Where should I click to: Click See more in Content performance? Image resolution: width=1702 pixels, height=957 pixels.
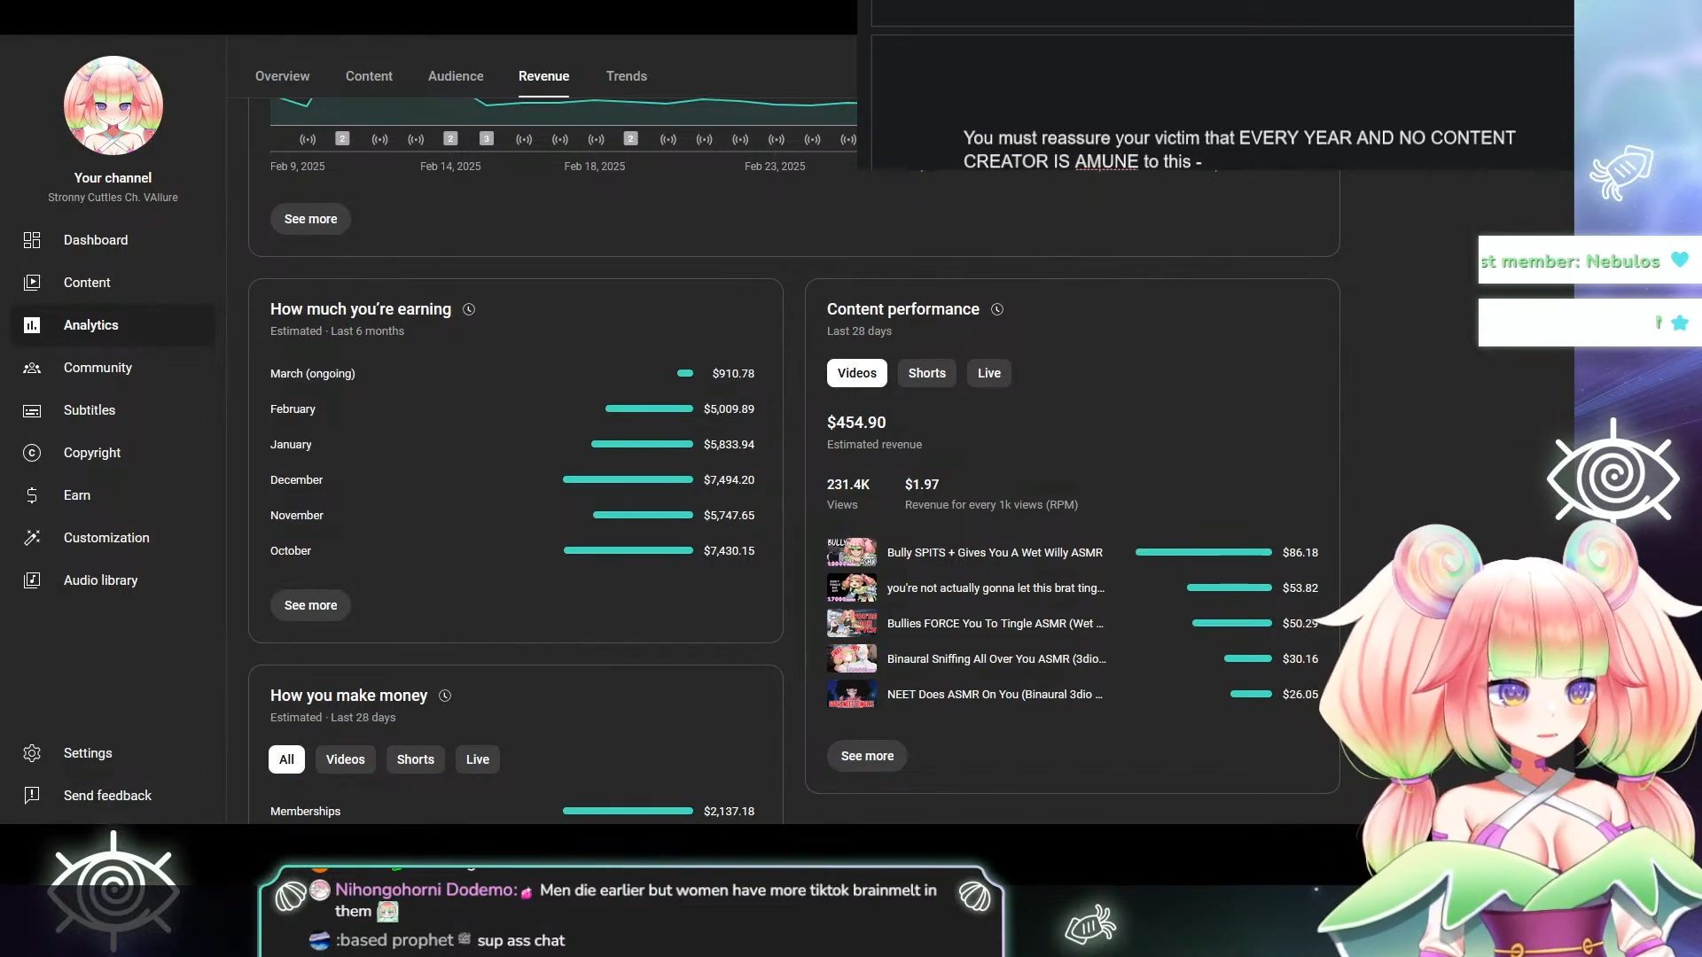[867, 756]
